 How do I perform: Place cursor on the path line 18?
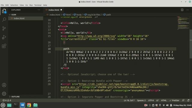(x=66, y=49)
